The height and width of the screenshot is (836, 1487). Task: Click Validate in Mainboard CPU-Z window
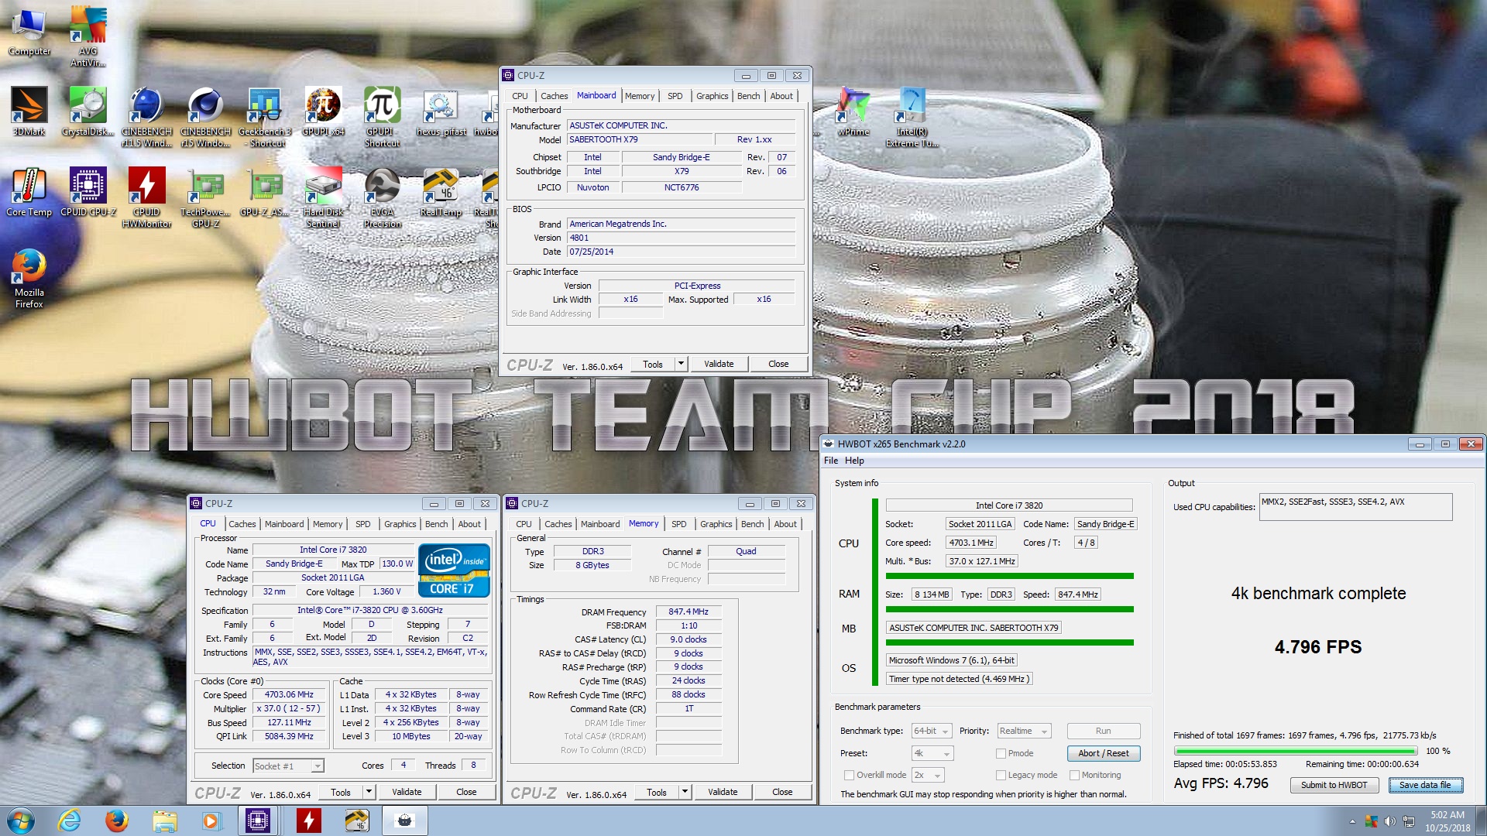tap(719, 364)
